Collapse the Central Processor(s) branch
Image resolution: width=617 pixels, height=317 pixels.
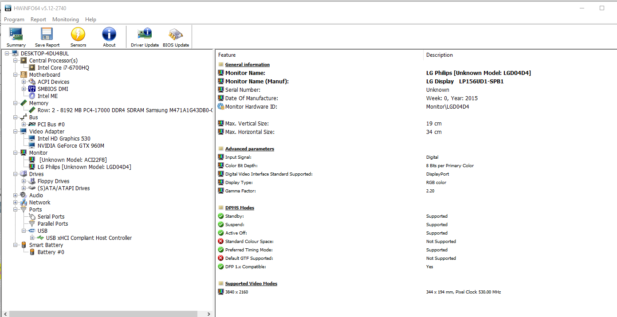16,60
